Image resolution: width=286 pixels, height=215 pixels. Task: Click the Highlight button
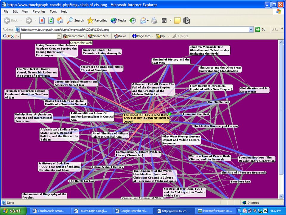pos(180,36)
